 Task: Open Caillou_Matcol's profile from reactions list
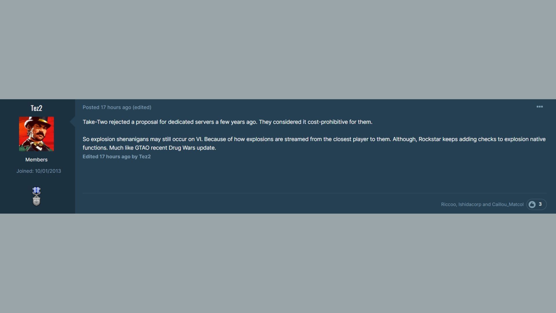point(508,205)
